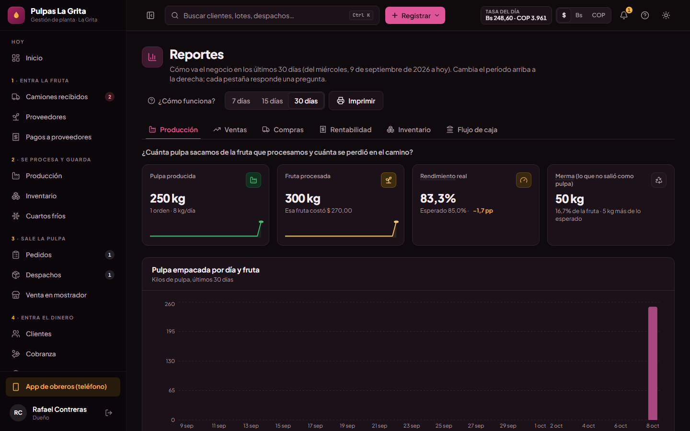Toggle light theme with sun icon
This screenshot has width=690, height=431.
coord(666,15)
